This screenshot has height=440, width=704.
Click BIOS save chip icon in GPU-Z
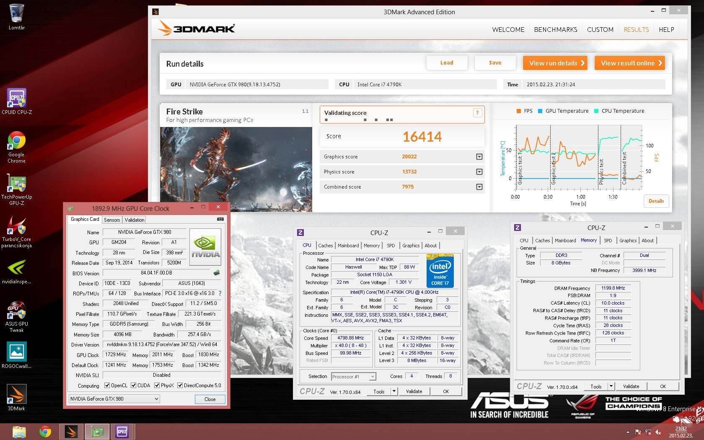pos(217,273)
